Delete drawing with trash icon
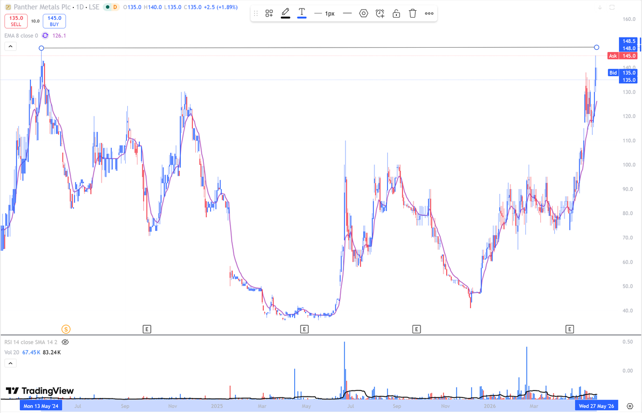Viewport: 642px width, 413px height. 412,13
